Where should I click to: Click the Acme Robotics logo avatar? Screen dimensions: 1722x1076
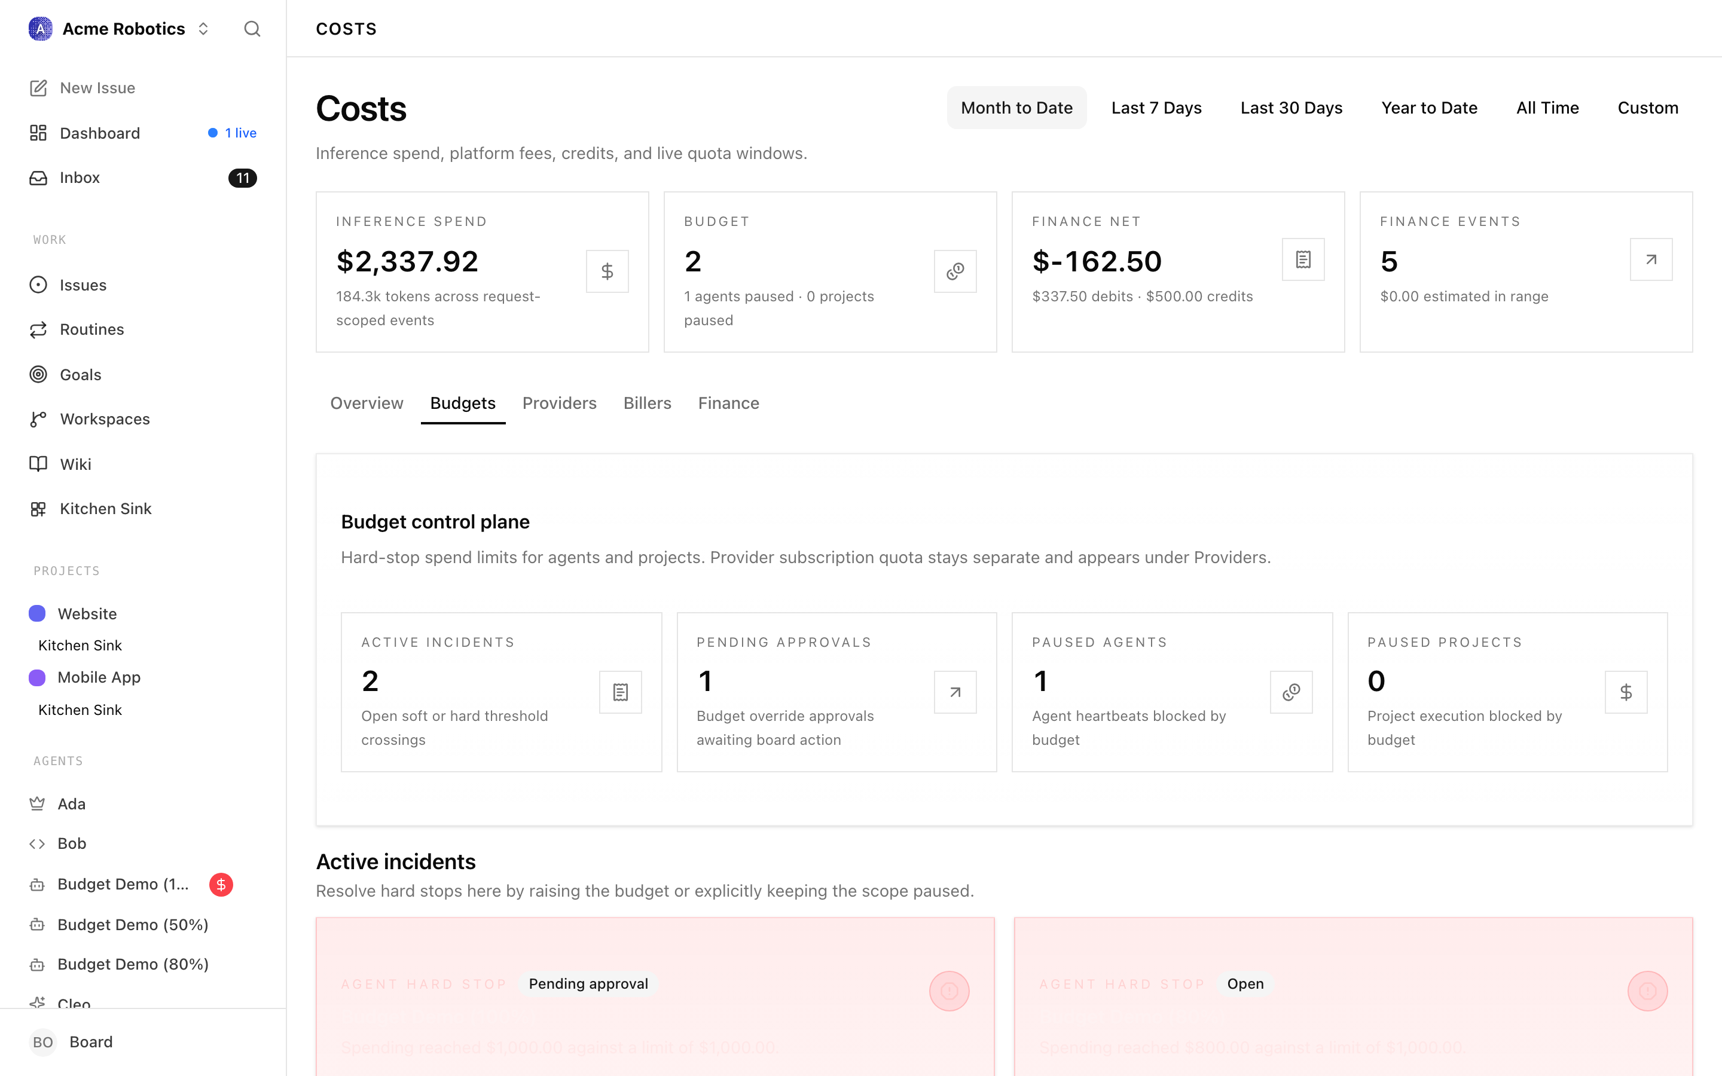point(41,29)
